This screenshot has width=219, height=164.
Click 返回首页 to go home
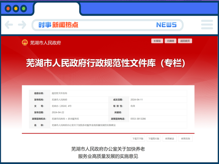click(185, 41)
